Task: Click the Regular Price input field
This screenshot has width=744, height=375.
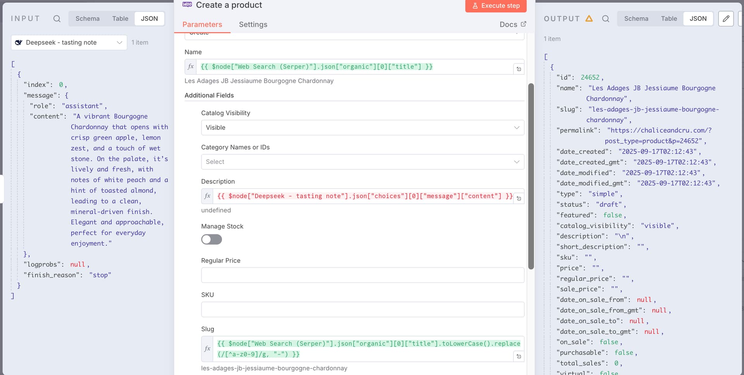Action: pos(362,275)
